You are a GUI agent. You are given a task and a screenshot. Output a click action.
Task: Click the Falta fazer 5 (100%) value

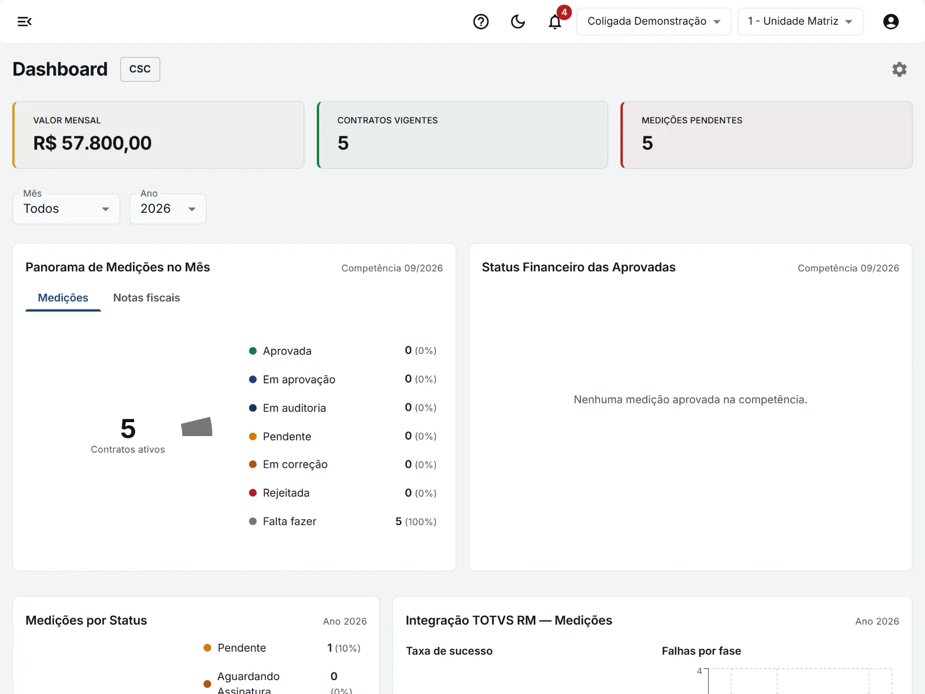[416, 522]
